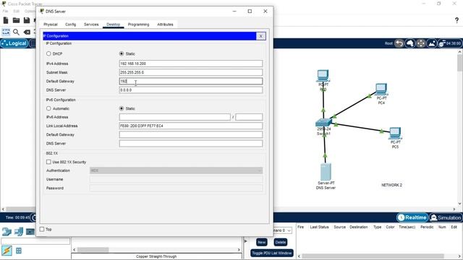Open the Services tab
Viewport: 463px width, 260px height.
coord(91,25)
